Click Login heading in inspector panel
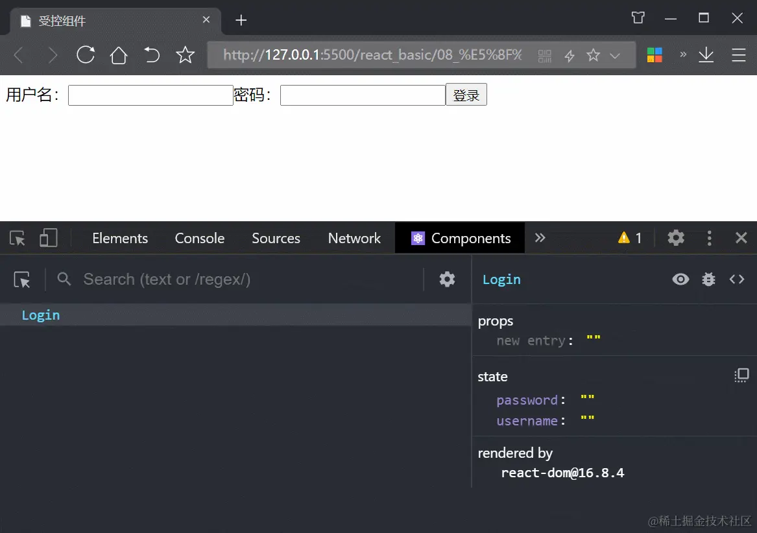Viewport: 757px width, 533px height. [x=501, y=279]
